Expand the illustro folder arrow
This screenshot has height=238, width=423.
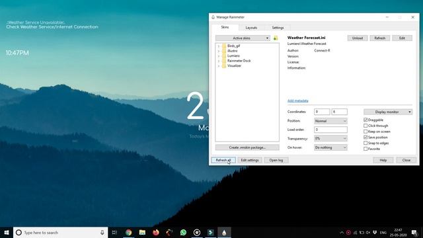point(219,51)
